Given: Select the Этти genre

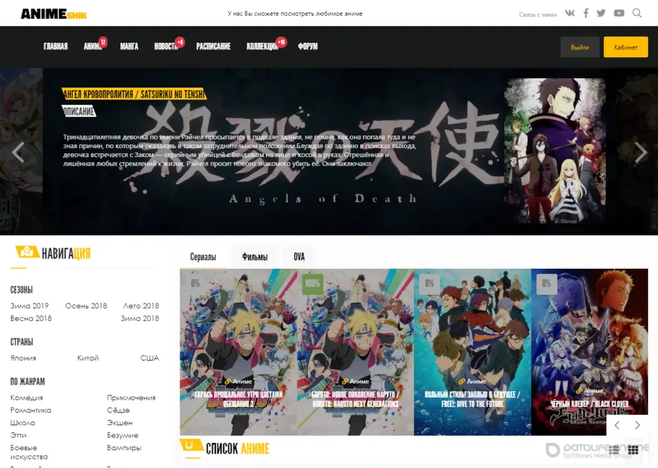Looking at the screenshot, I should click(x=18, y=435).
